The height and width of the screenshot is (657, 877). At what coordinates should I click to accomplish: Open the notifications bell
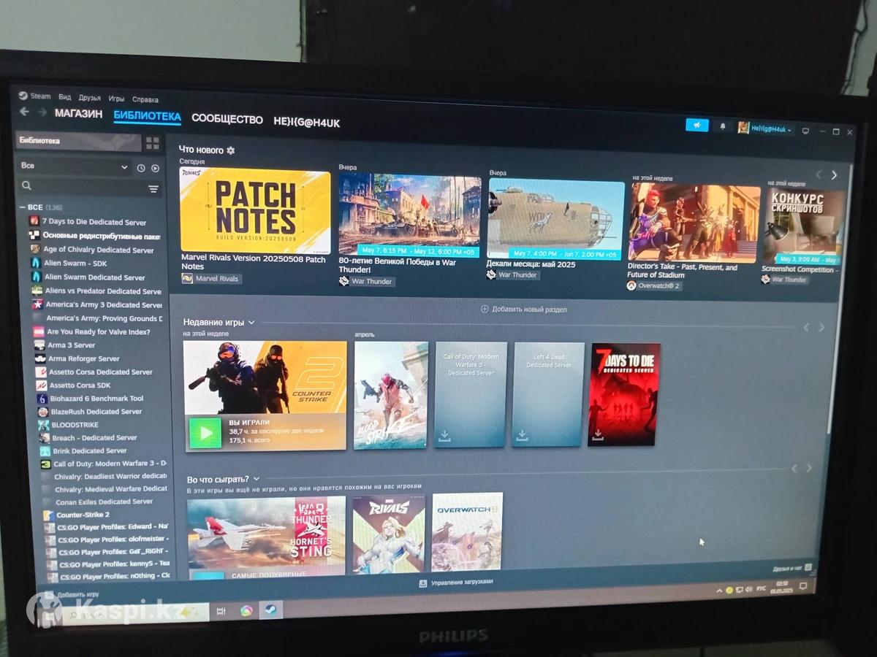723,127
